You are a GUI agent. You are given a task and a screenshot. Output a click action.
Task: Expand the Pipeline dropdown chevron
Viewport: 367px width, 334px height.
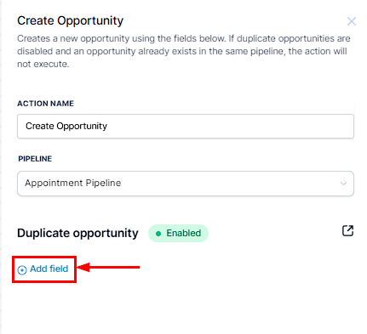343,184
